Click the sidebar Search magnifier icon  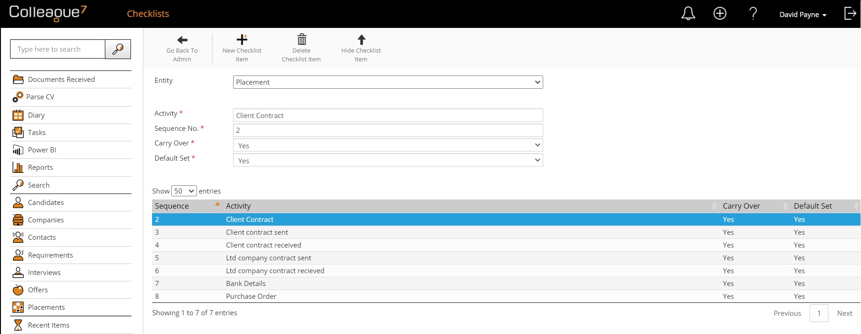(x=18, y=185)
